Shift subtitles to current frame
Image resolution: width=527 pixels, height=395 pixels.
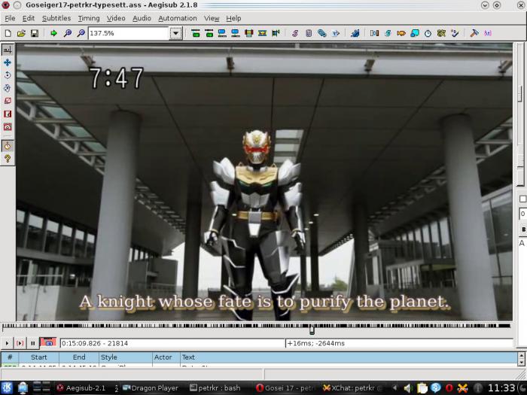point(276,33)
